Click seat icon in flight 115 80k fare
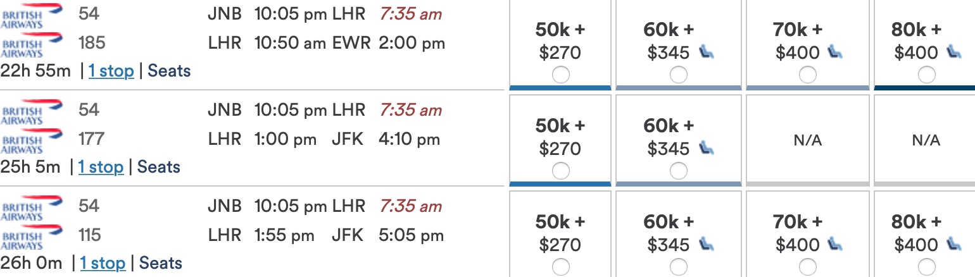This screenshot has width=975, height=277. [x=953, y=245]
